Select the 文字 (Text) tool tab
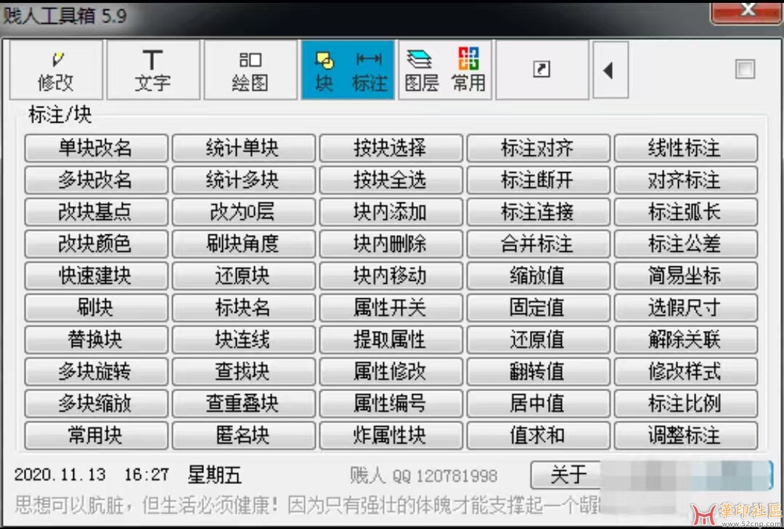The image size is (784, 529). pos(152,70)
